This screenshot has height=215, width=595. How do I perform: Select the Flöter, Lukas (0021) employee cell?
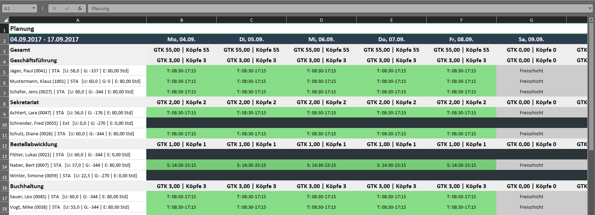[x=78, y=155]
